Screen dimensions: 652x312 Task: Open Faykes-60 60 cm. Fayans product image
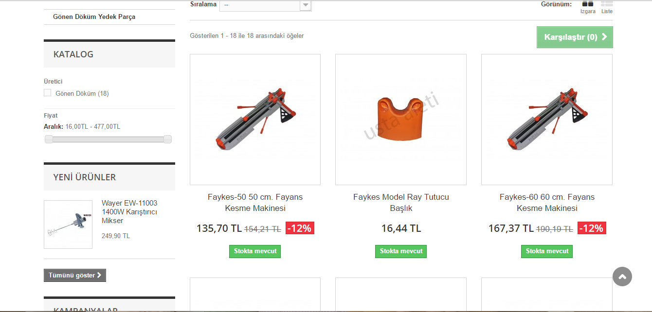click(x=547, y=120)
